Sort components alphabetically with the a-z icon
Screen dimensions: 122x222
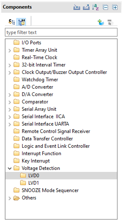[95, 7]
